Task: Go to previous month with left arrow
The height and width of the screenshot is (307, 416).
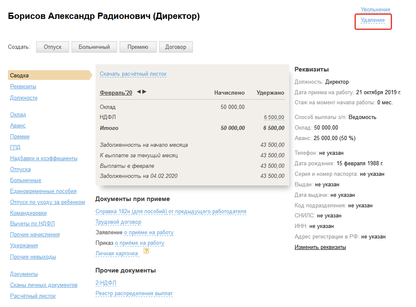Action: [139, 92]
